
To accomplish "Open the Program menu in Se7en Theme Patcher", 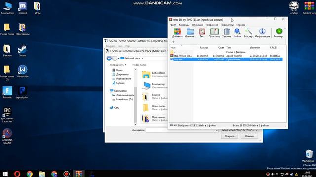I will click(x=110, y=46).
